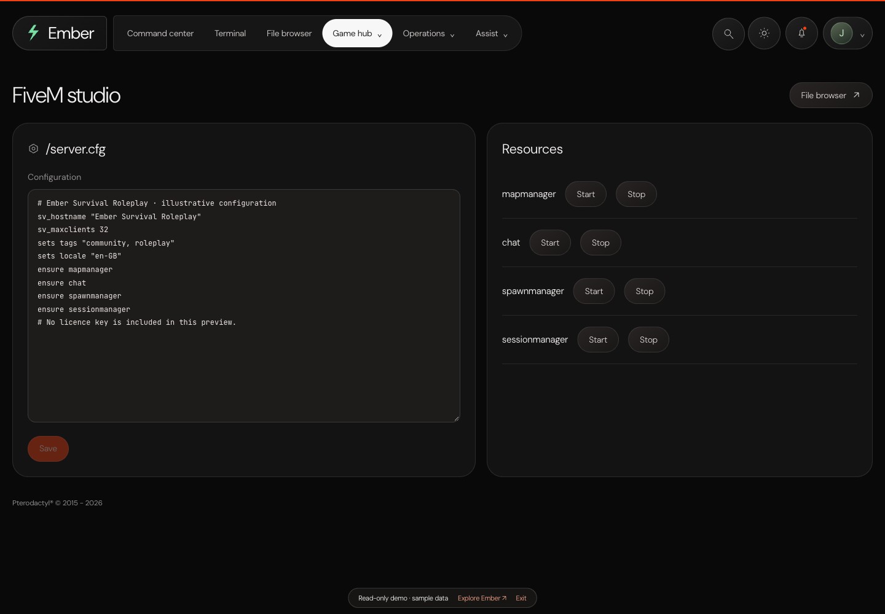Expand the Assist menu
The height and width of the screenshot is (614, 885).
click(x=492, y=34)
